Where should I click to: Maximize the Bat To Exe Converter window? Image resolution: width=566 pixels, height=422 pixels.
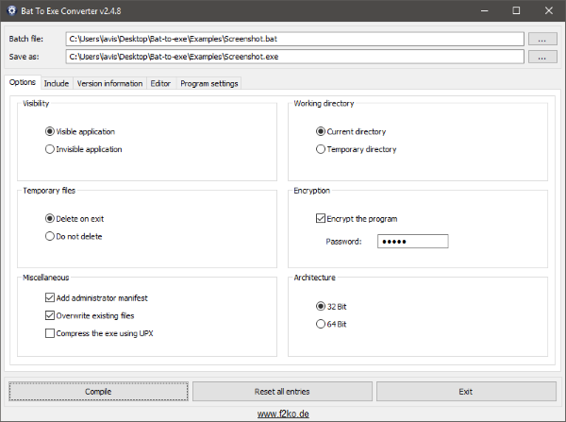pyautogui.click(x=516, y=10)
